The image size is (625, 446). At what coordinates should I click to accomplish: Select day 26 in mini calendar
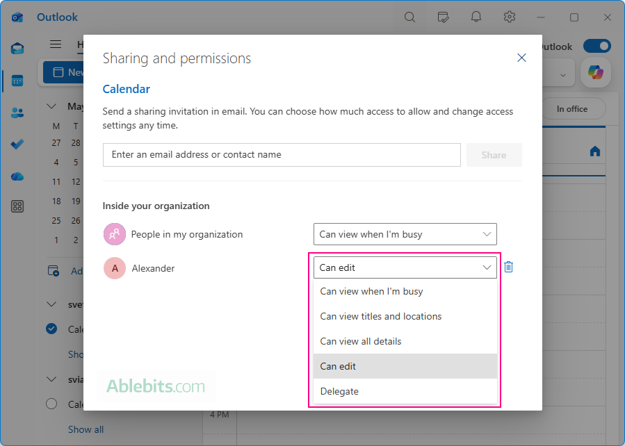click(x=76, y=221)
